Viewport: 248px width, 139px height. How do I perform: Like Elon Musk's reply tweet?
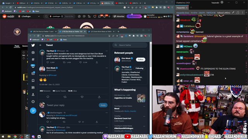click(x=82, y=97)
